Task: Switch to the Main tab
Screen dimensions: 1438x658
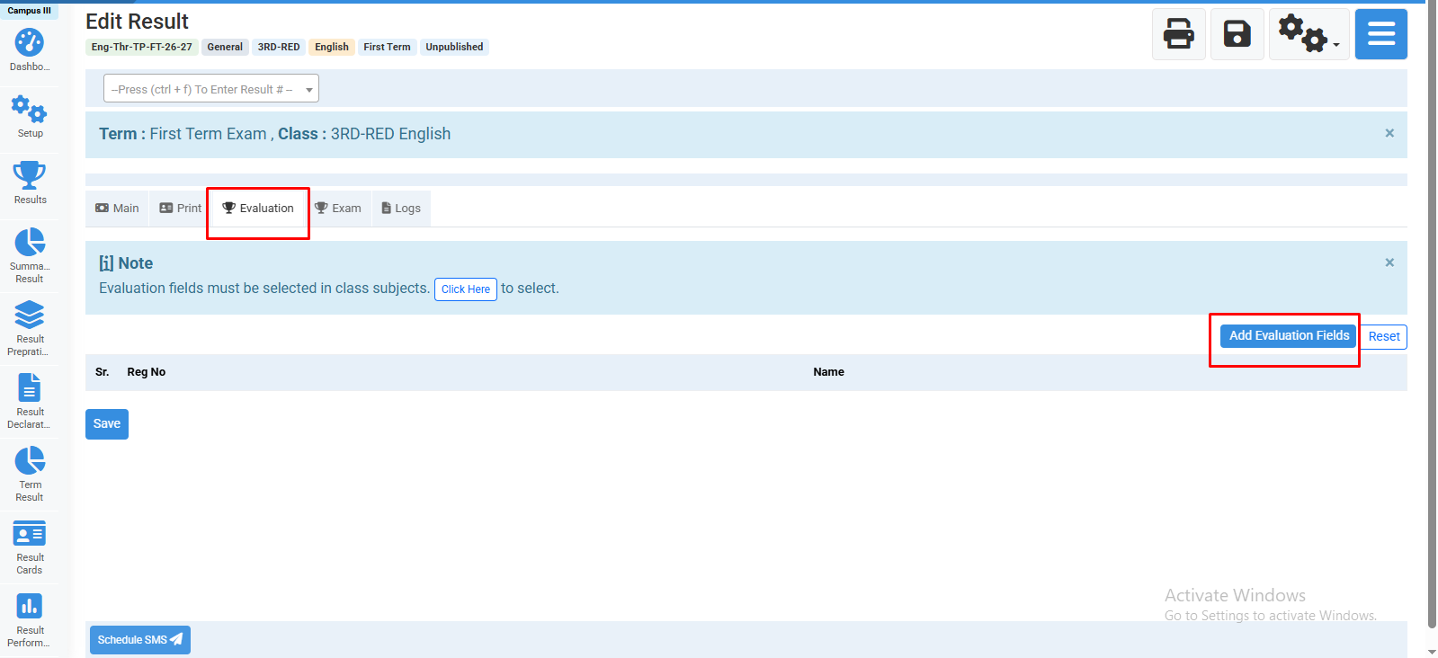Action: (117, 209)
